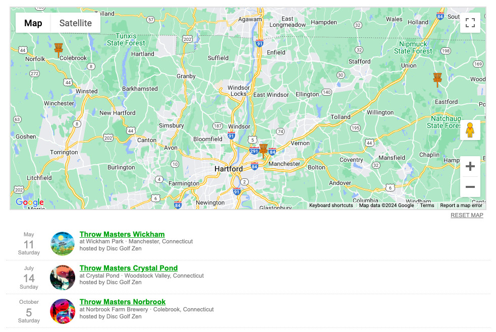Image resolution: width=496 pixels, height=332 pixels.
Task: Click the RESET MAP link
Action: pyautogui.click(x=467, y=215)
